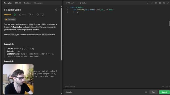
Task: Open editor settings gear icon
Action: click(x=164, y=3)
